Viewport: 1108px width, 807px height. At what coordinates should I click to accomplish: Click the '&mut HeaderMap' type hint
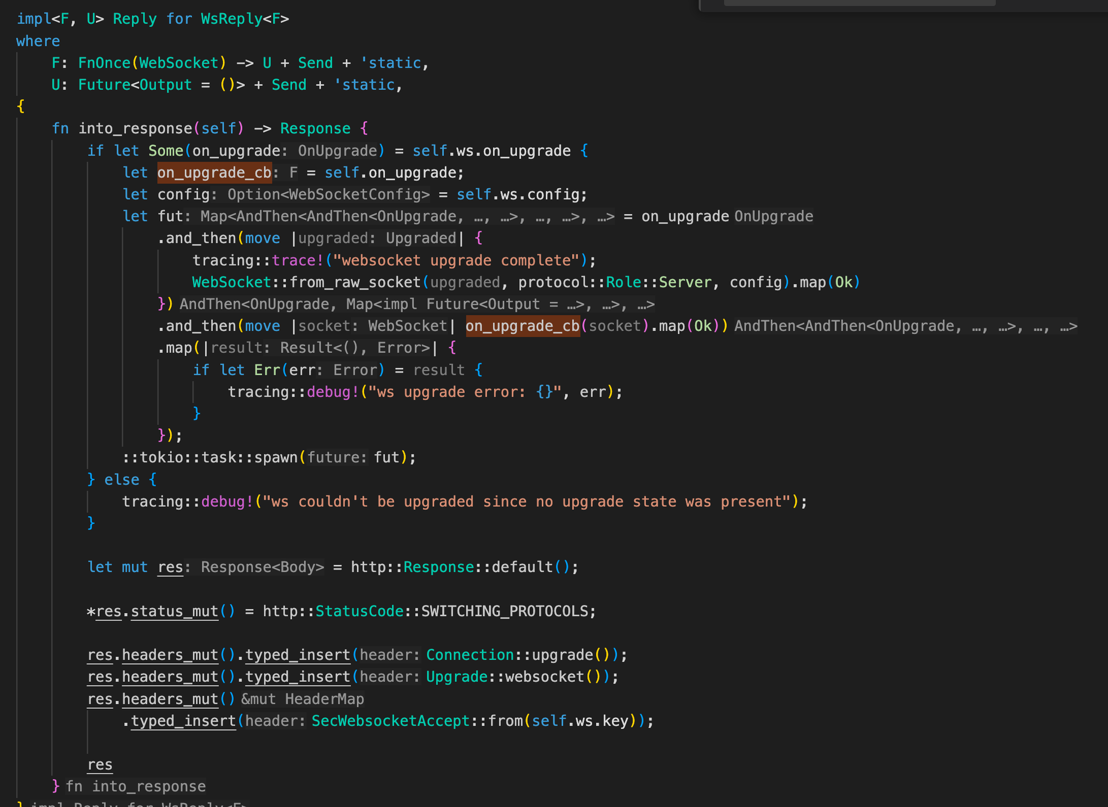point(302,700)
